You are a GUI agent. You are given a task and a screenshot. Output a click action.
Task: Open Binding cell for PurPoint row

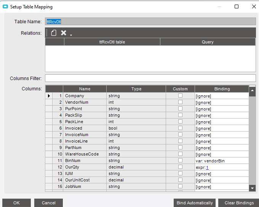(x=222, y=109)
